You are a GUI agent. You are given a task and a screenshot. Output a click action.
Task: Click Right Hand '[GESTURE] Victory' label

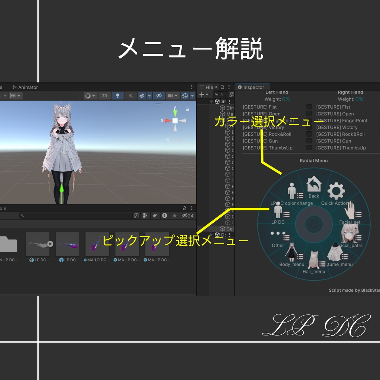337,127
